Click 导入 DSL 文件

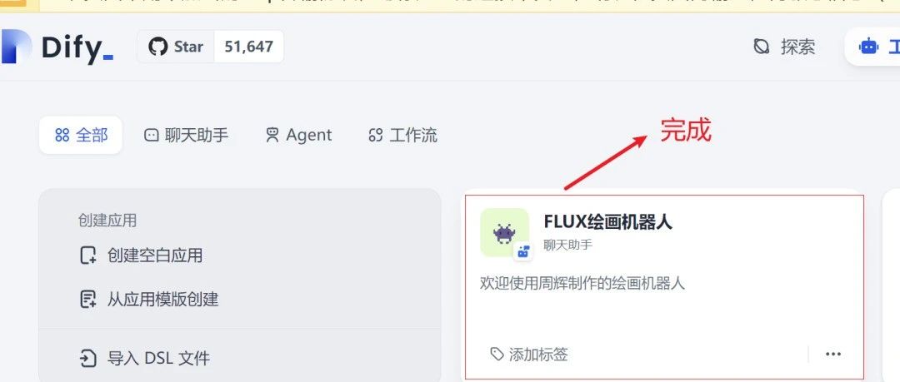145,359
